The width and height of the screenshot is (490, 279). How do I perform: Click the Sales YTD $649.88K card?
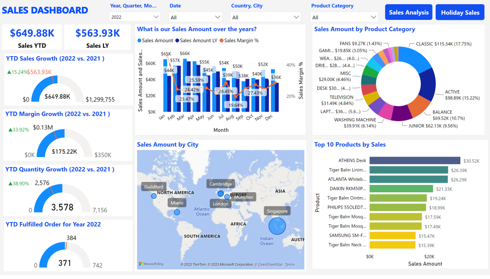click(32, 38)
